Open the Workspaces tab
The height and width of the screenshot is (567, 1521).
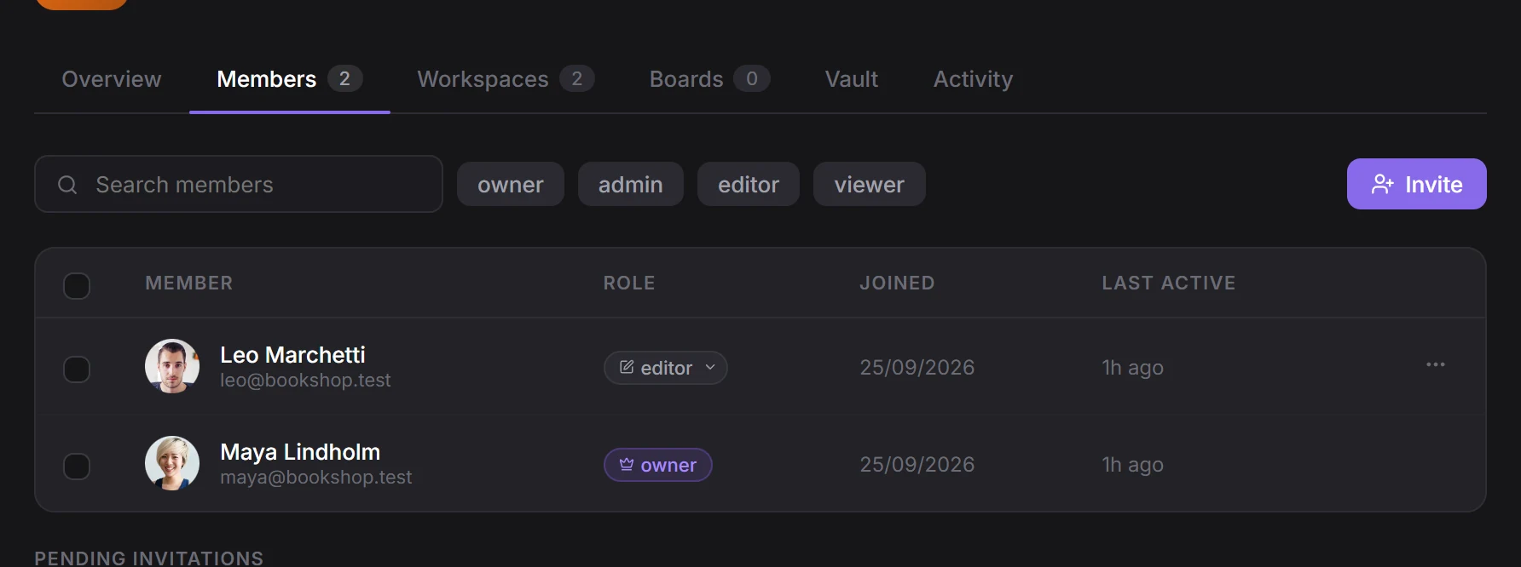tap(506, 79)
